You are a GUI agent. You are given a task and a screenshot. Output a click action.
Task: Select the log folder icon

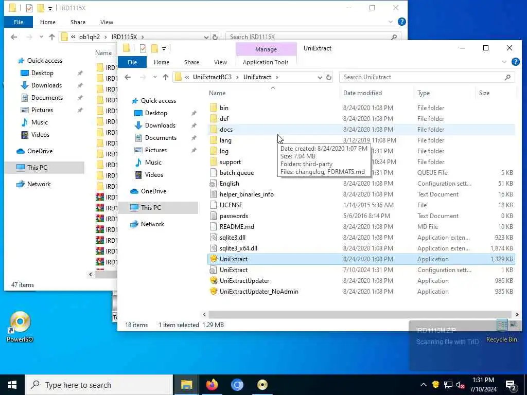214,151
